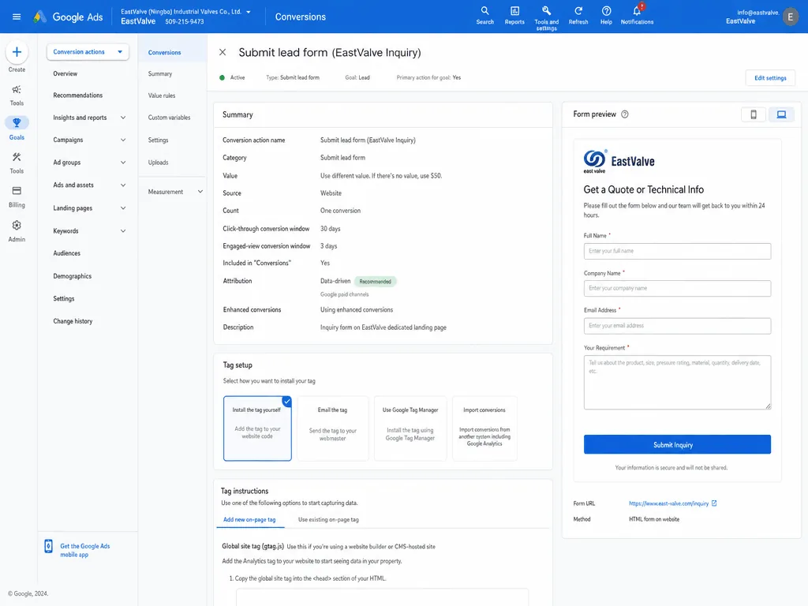808x606 pixels.
Task: Open the account selector dropdown arrow
Action: click(x=249, y=12)
